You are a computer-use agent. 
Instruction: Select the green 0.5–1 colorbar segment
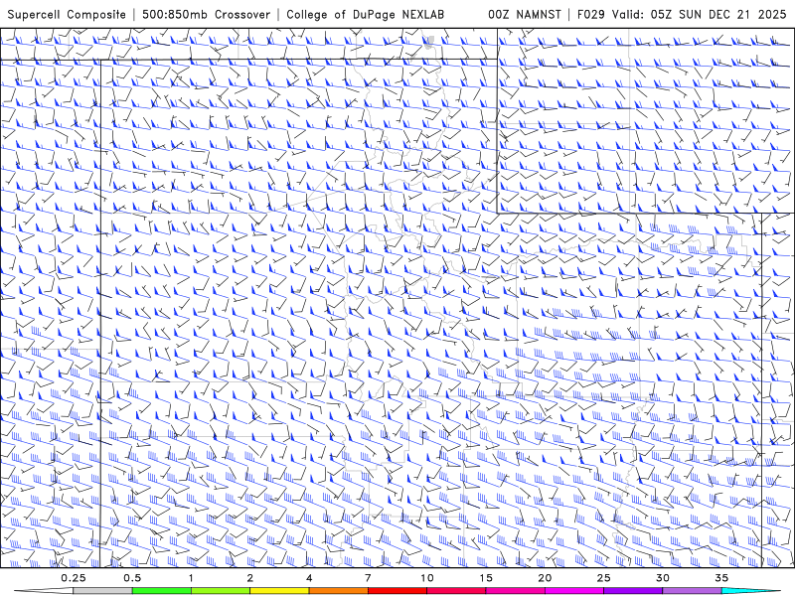pos(162,591)
